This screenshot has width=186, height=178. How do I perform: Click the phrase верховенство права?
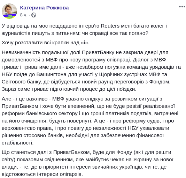(27, 128)
